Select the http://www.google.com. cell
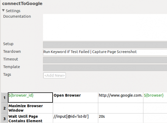Viewport: 167px width, 123px height. click(x=121, y=98)
